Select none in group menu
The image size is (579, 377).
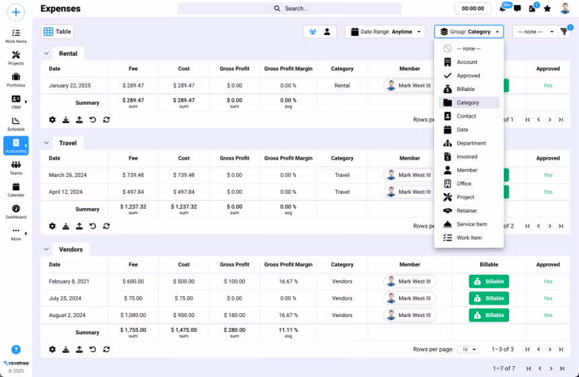coord(469,48)
